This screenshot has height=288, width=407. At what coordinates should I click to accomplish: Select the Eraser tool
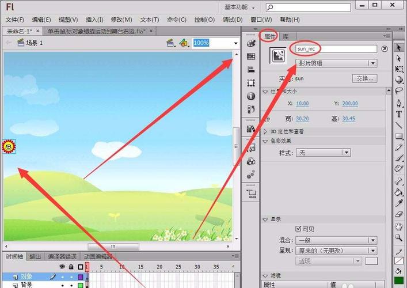[399, 214]
